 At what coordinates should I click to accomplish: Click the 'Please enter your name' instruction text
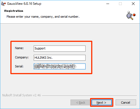point(43,17)
